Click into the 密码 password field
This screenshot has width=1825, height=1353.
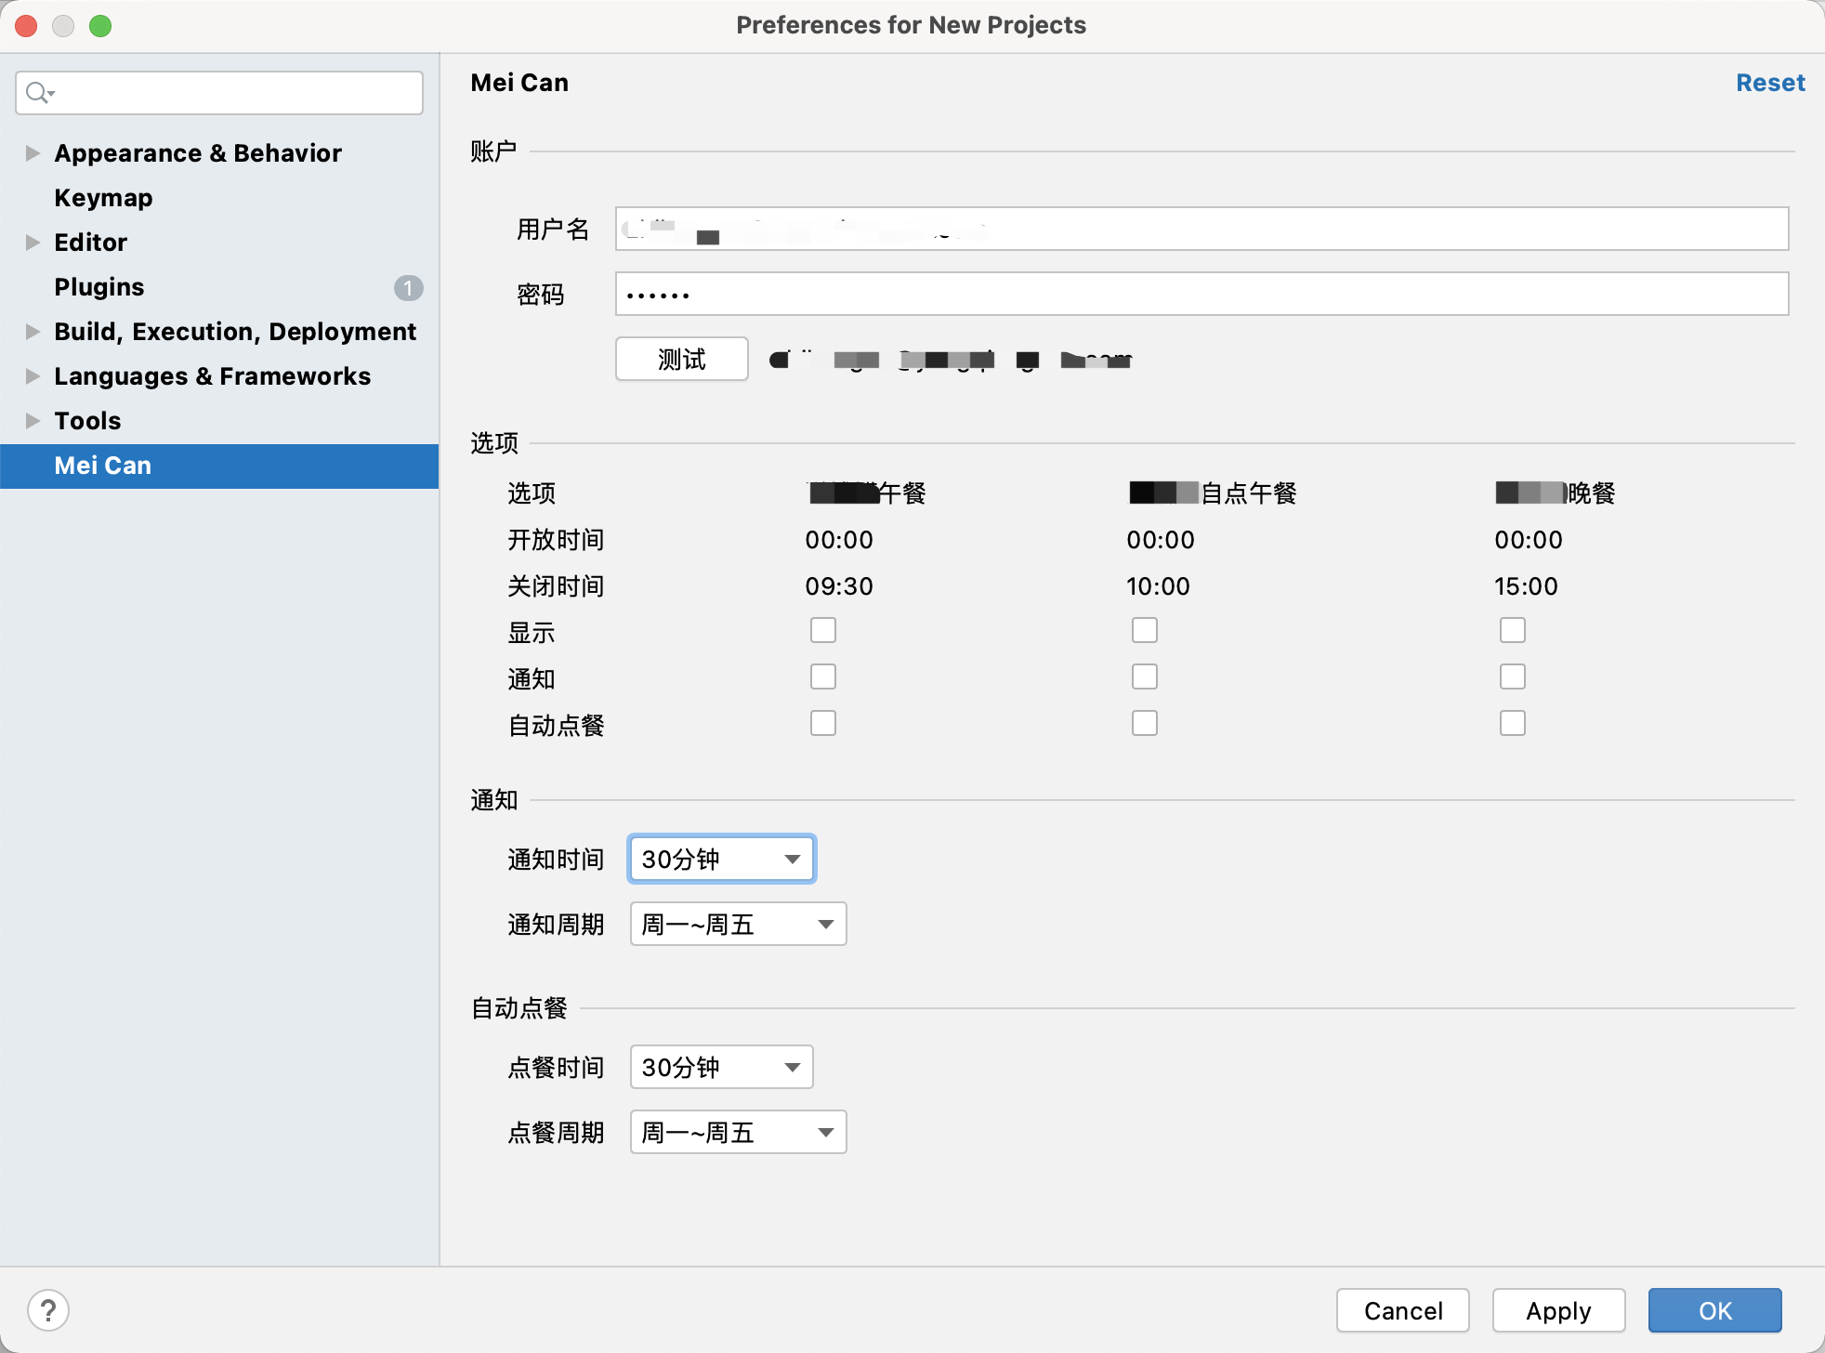[x=1201, y=295]
